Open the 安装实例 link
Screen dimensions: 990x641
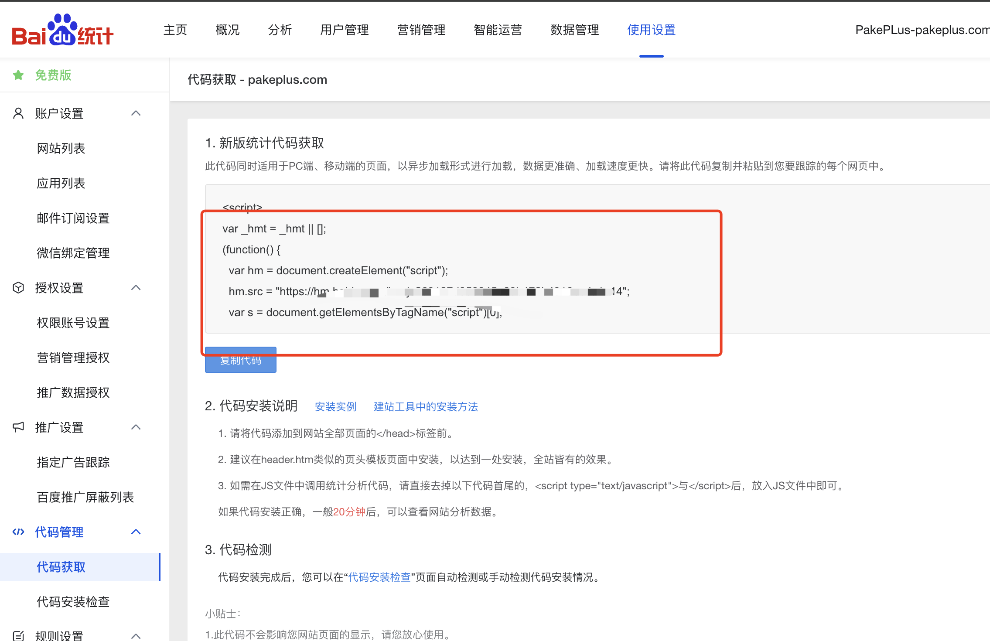point(335,406)
